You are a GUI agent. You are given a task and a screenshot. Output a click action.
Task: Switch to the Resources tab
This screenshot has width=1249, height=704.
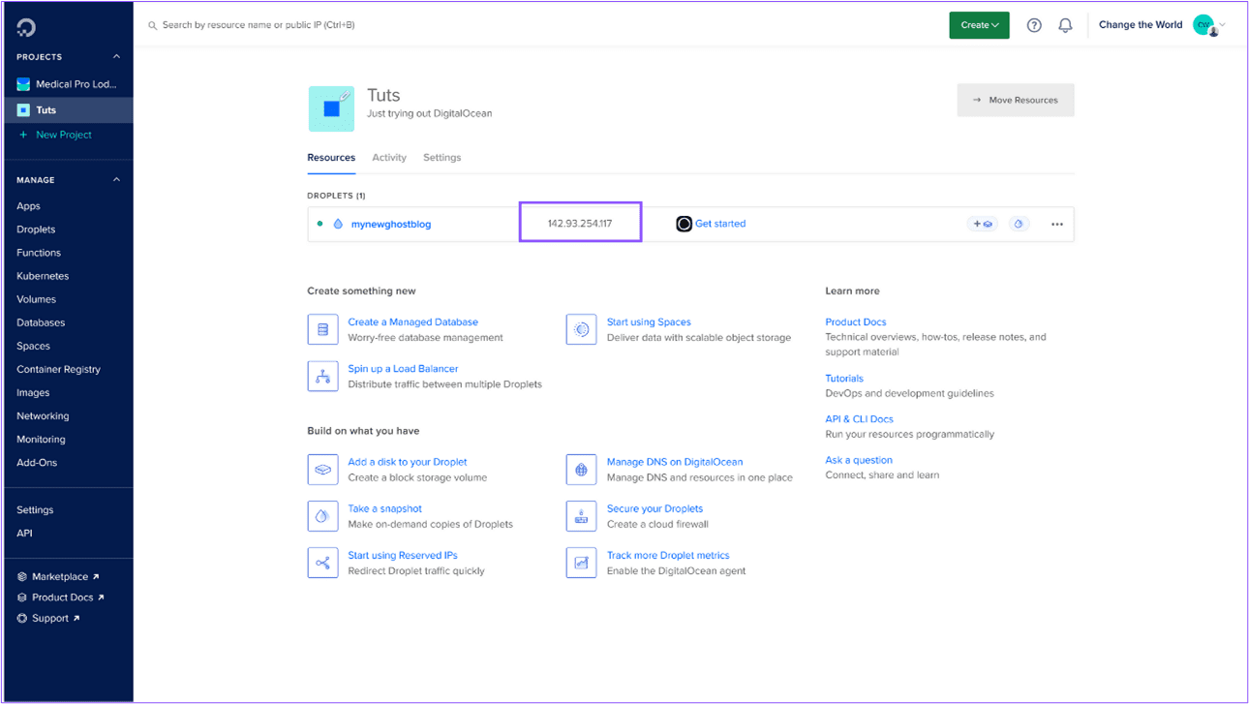point(331,157)
